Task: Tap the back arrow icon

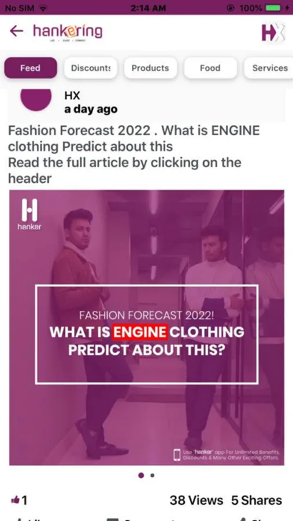Action: point(16,31)
